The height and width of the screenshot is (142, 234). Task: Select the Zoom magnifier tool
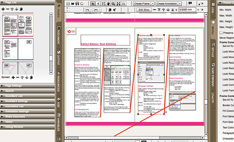pyautogui.click(x=113, y=4)
